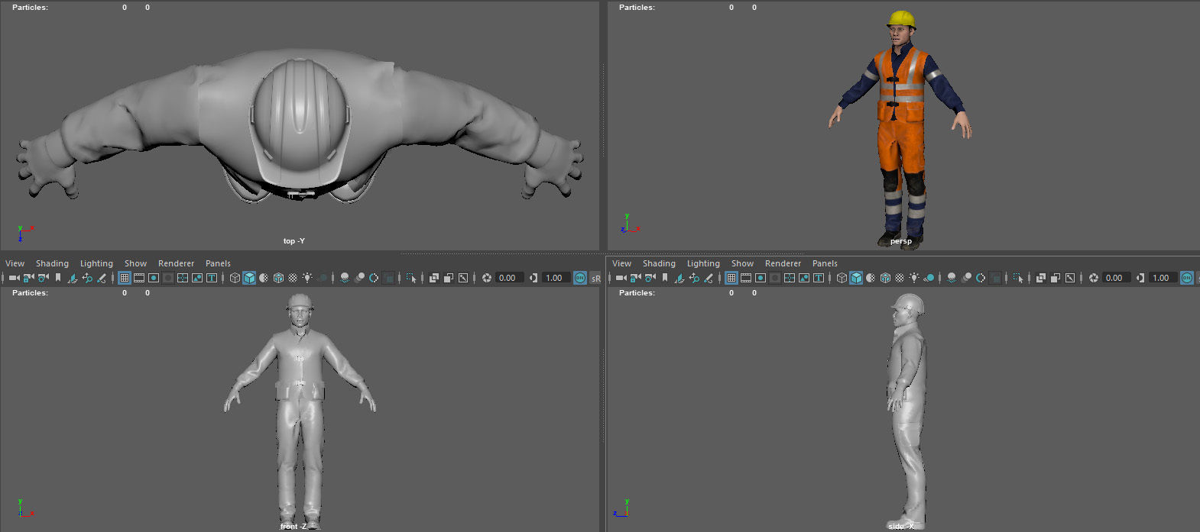Viewport: 1200px width, 532px height.
Task: Switch side panel to Wireframe shading
Action: (x=842, y=278)
